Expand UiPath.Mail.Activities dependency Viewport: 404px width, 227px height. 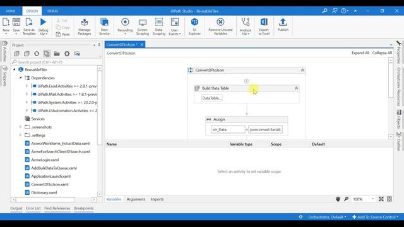(27, 94)
